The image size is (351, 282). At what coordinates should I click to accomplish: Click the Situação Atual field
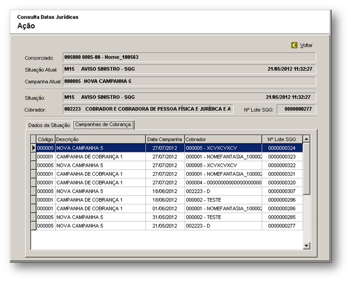pyautogui.click(x=190, y=69)
